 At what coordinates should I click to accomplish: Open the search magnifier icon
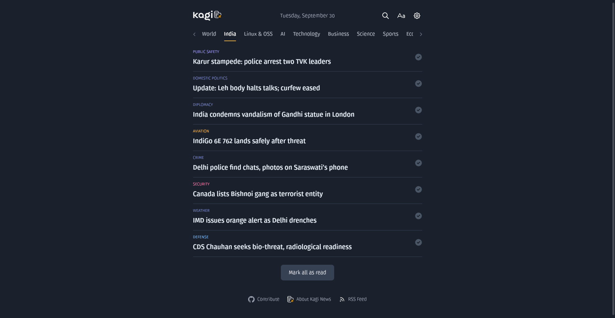point(385,16)
